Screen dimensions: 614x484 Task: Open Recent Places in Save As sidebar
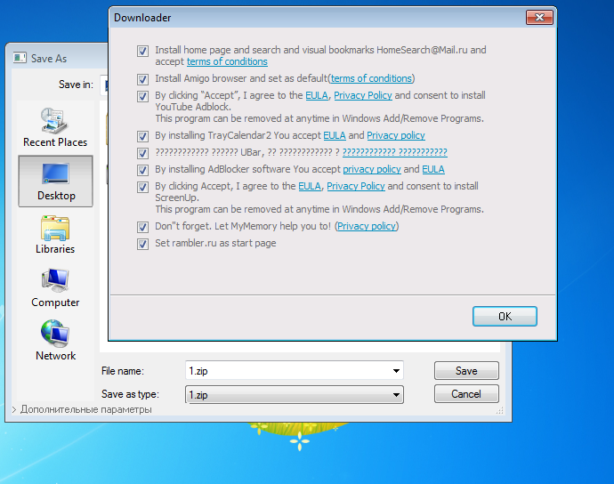[55, 127]
